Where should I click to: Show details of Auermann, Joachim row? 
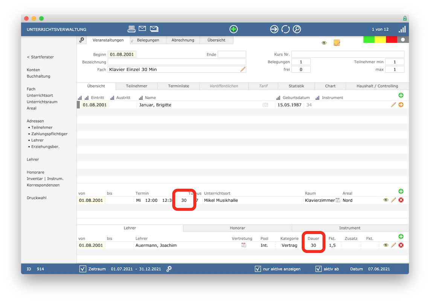click(x=386, y=245)
